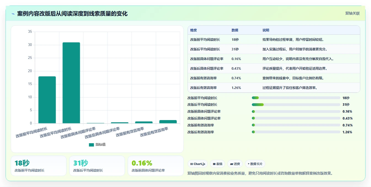
Task: Click the 维度 column header
Action: coord(194,30)
